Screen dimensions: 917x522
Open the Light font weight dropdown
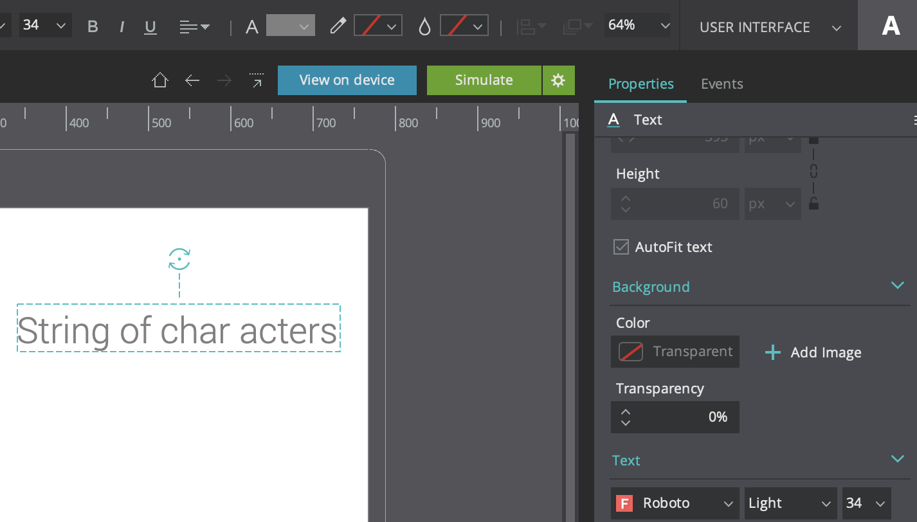[x=790, y=503]
